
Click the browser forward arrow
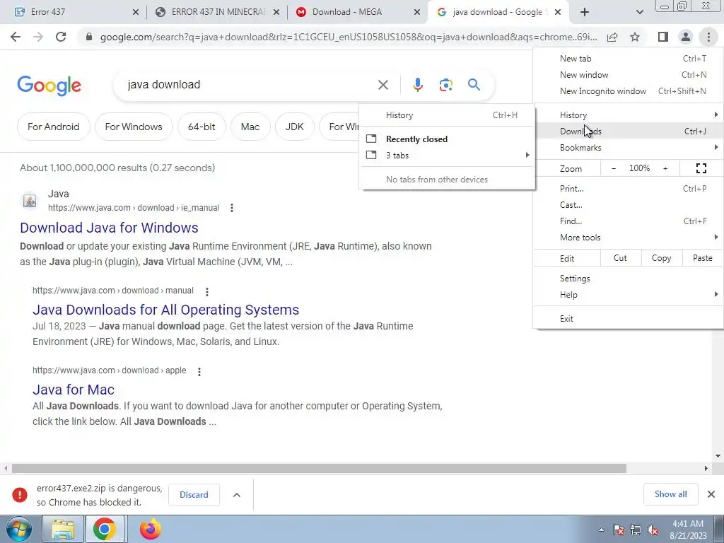38,37
